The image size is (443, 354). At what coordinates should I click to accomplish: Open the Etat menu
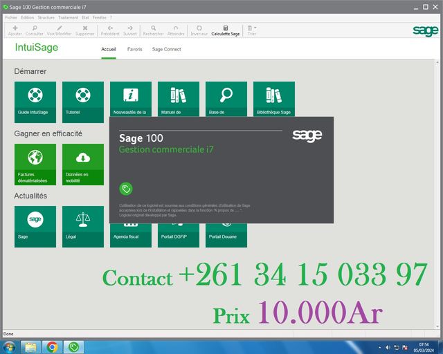pos(85,17)
